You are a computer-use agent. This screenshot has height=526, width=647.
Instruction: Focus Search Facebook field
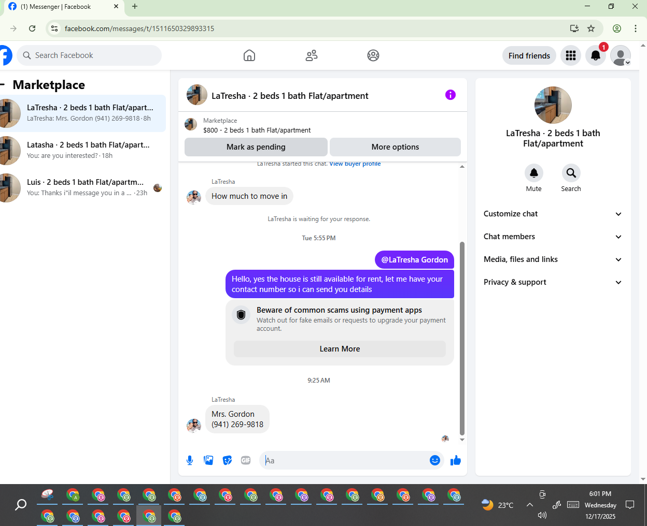89,55
